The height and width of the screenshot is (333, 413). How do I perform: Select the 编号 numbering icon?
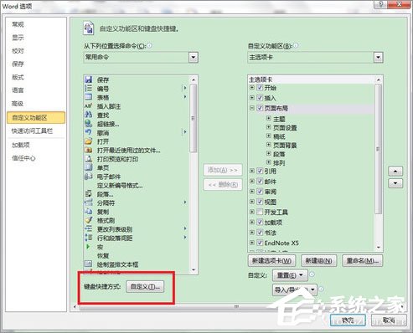click(88, 89)
